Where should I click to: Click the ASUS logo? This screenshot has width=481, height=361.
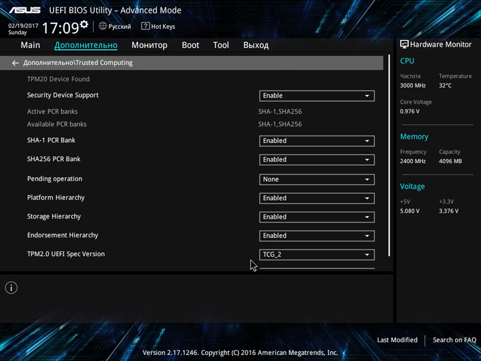tap(25, 10)
